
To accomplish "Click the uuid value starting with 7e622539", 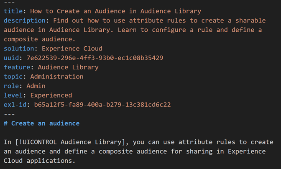I will click(x=95, y=58).
